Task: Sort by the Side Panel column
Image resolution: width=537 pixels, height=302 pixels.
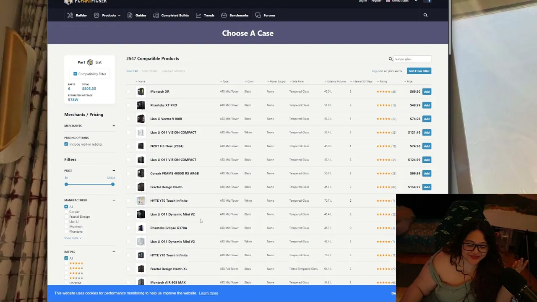Action: coord(297,81)
